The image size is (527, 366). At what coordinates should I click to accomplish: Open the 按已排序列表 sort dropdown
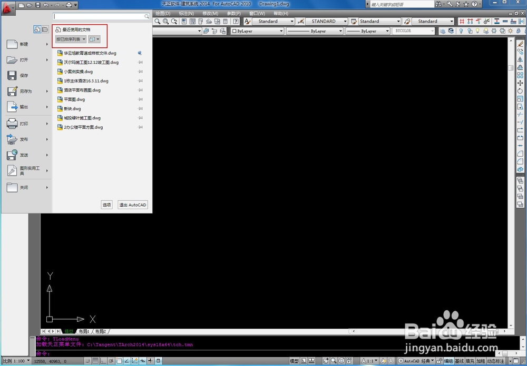tap(71, 39)
